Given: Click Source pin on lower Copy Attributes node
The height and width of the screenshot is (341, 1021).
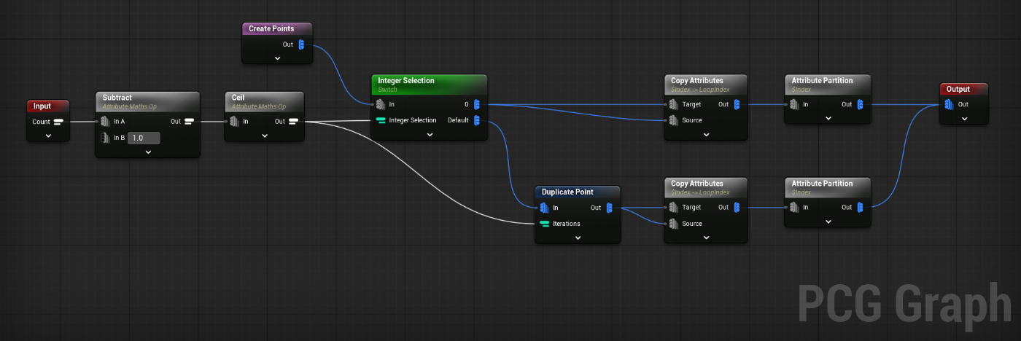Looking at the screenshot, I should 674,224.
